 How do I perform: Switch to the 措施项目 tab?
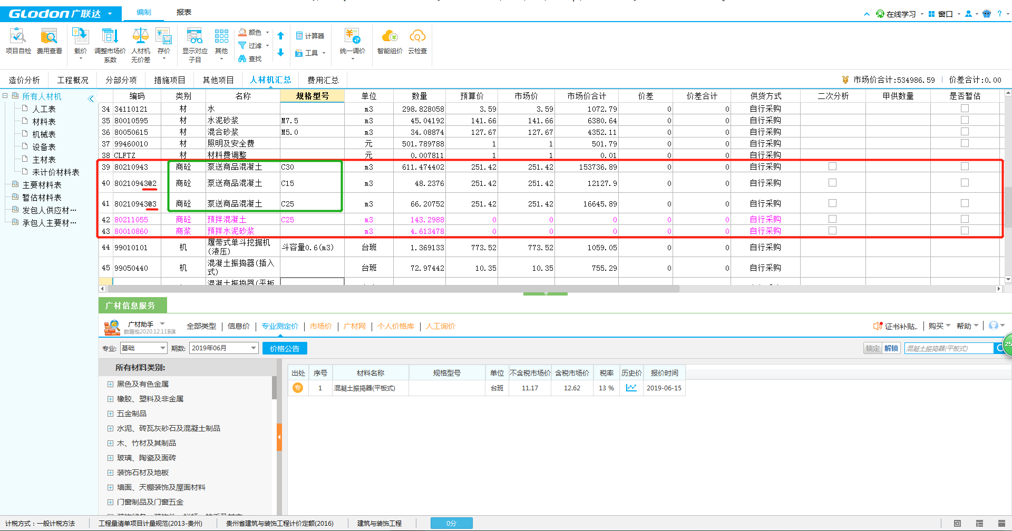pos(170,80)
